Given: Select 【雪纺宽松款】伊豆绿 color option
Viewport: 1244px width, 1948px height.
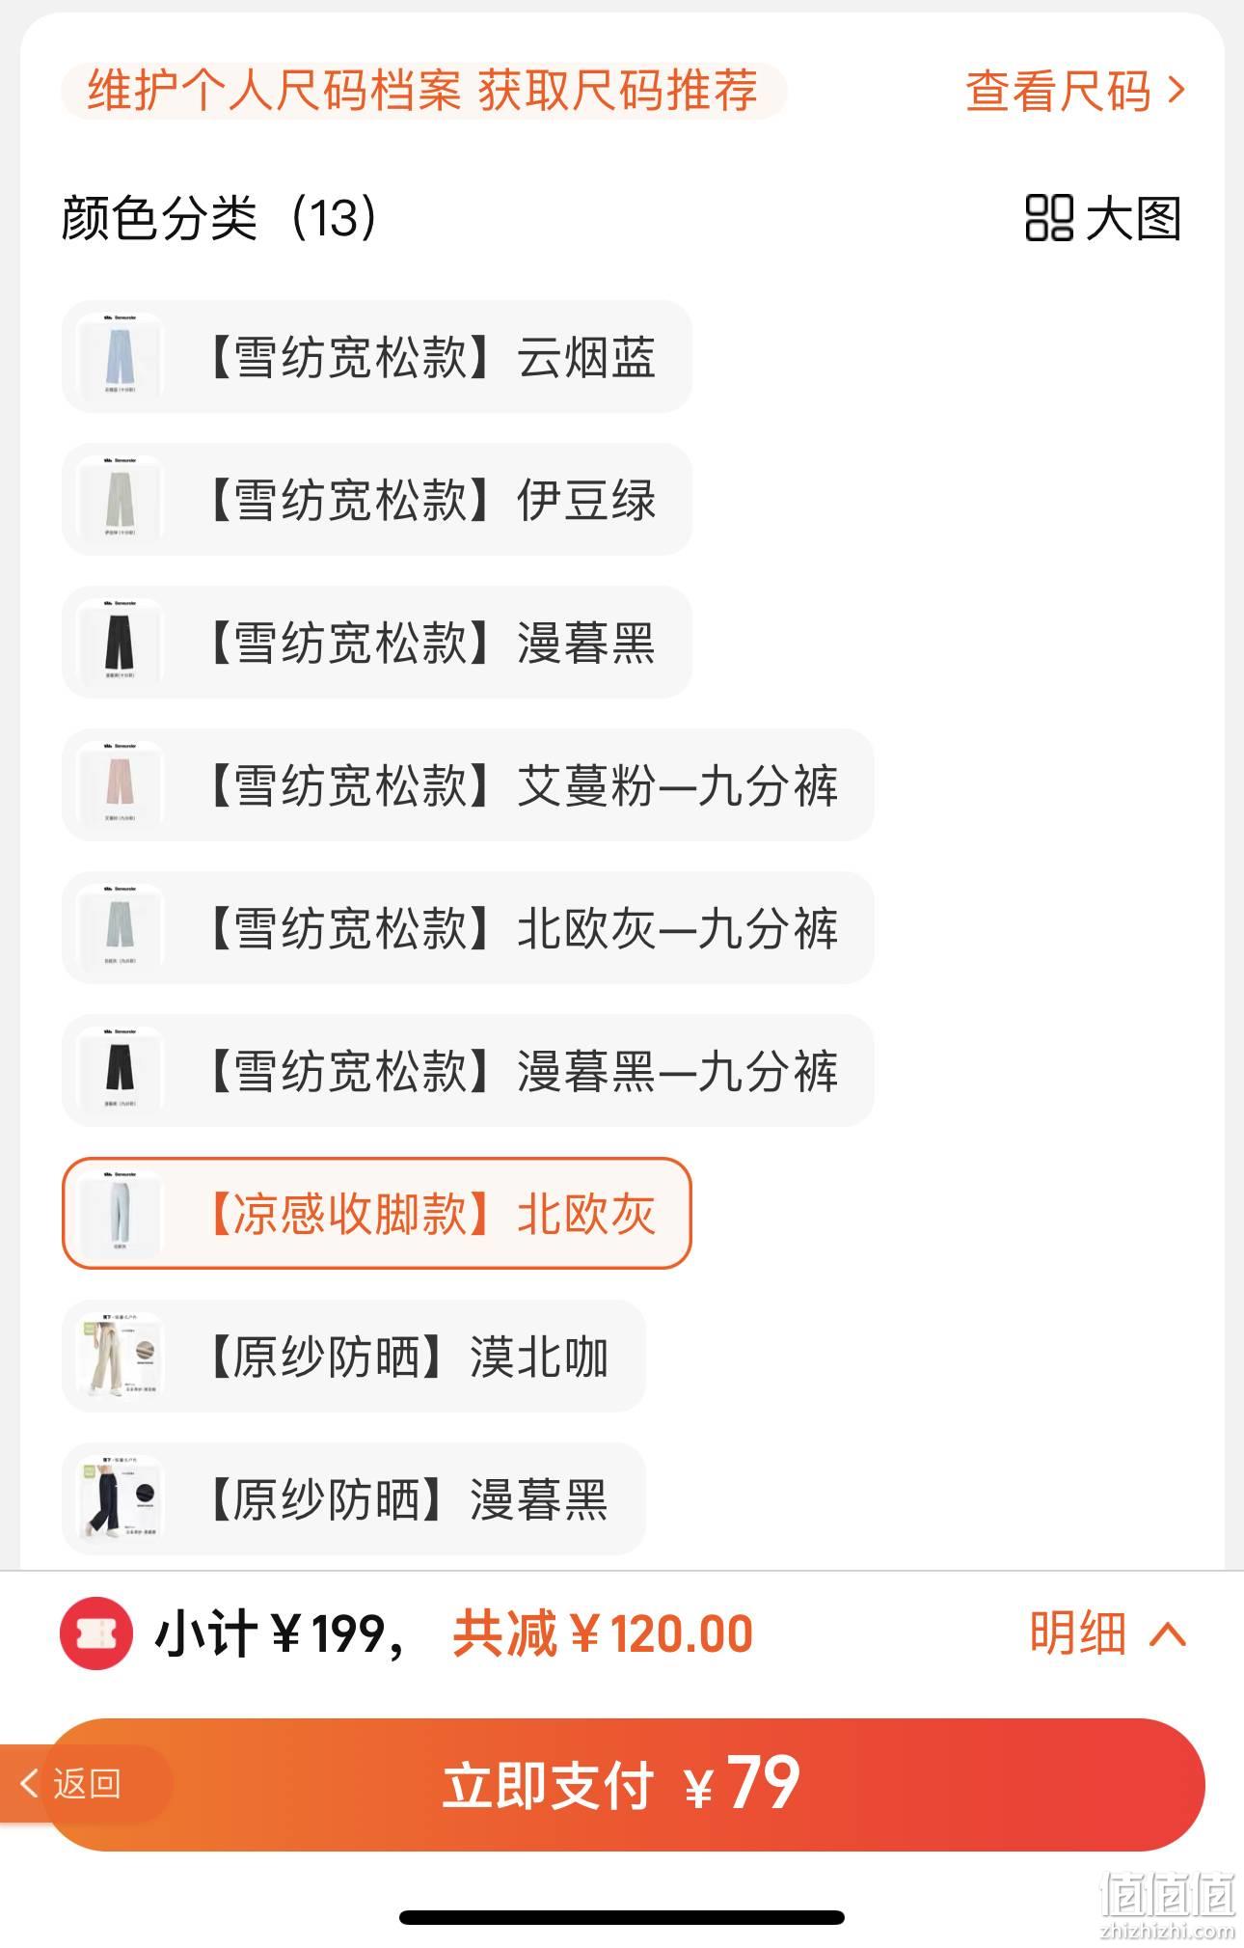Looking at the screenshot, I should click(377, 500).
